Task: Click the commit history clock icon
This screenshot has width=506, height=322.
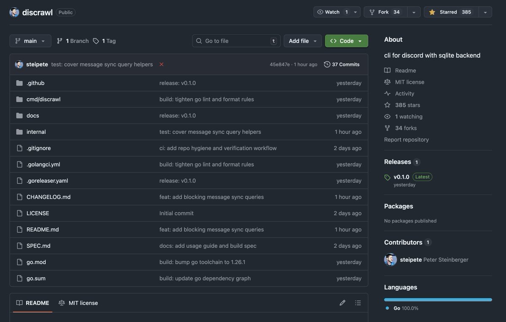Action: pyautogui.click(x=327, y=64)
